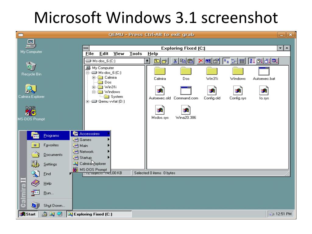Viewport: 312px width, 234px height.
Task: Select the Wina20.386 file
Action: pyautogui.click(x=186, y=112)
